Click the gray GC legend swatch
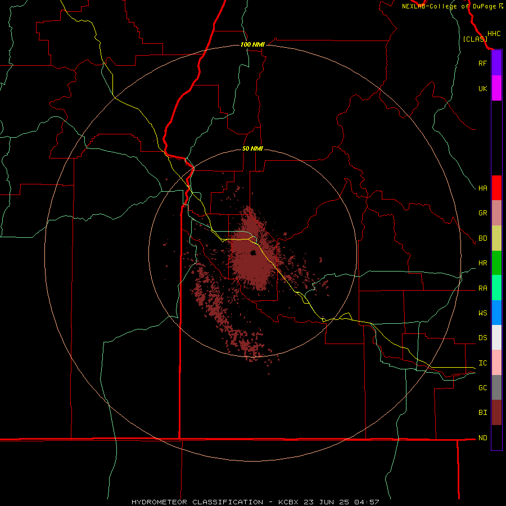506x506 pixels. 496,387
